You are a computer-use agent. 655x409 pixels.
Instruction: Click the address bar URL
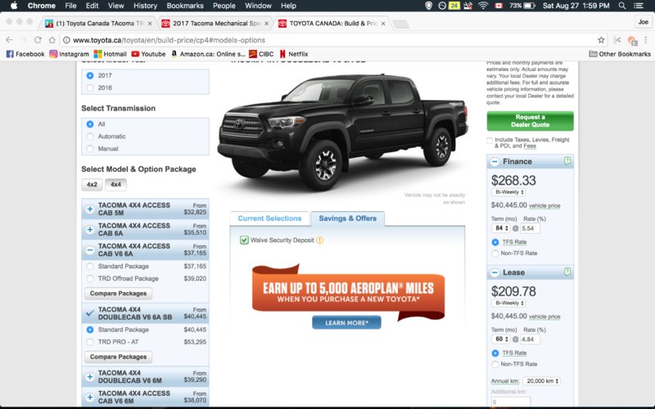point(169,40)
